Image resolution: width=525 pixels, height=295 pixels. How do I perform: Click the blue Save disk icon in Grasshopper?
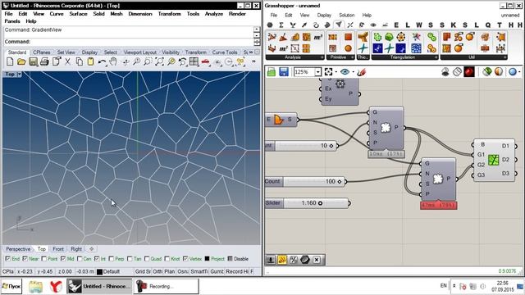click(284, 72)
